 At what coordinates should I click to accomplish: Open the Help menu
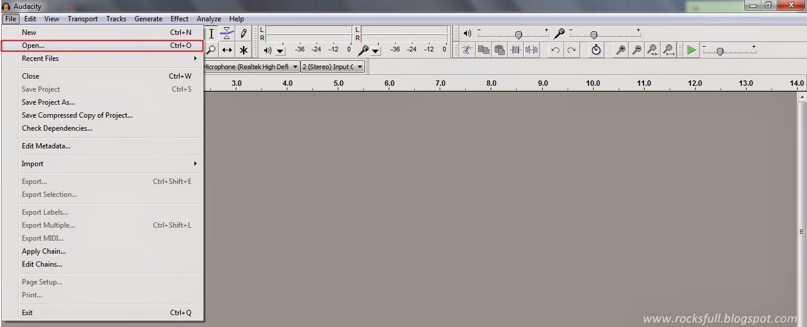(236, 19)
